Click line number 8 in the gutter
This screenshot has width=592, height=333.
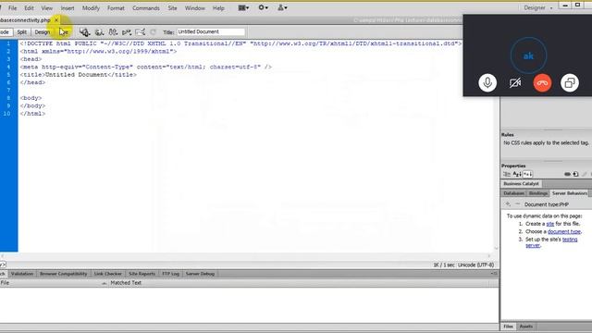point(8,98)
